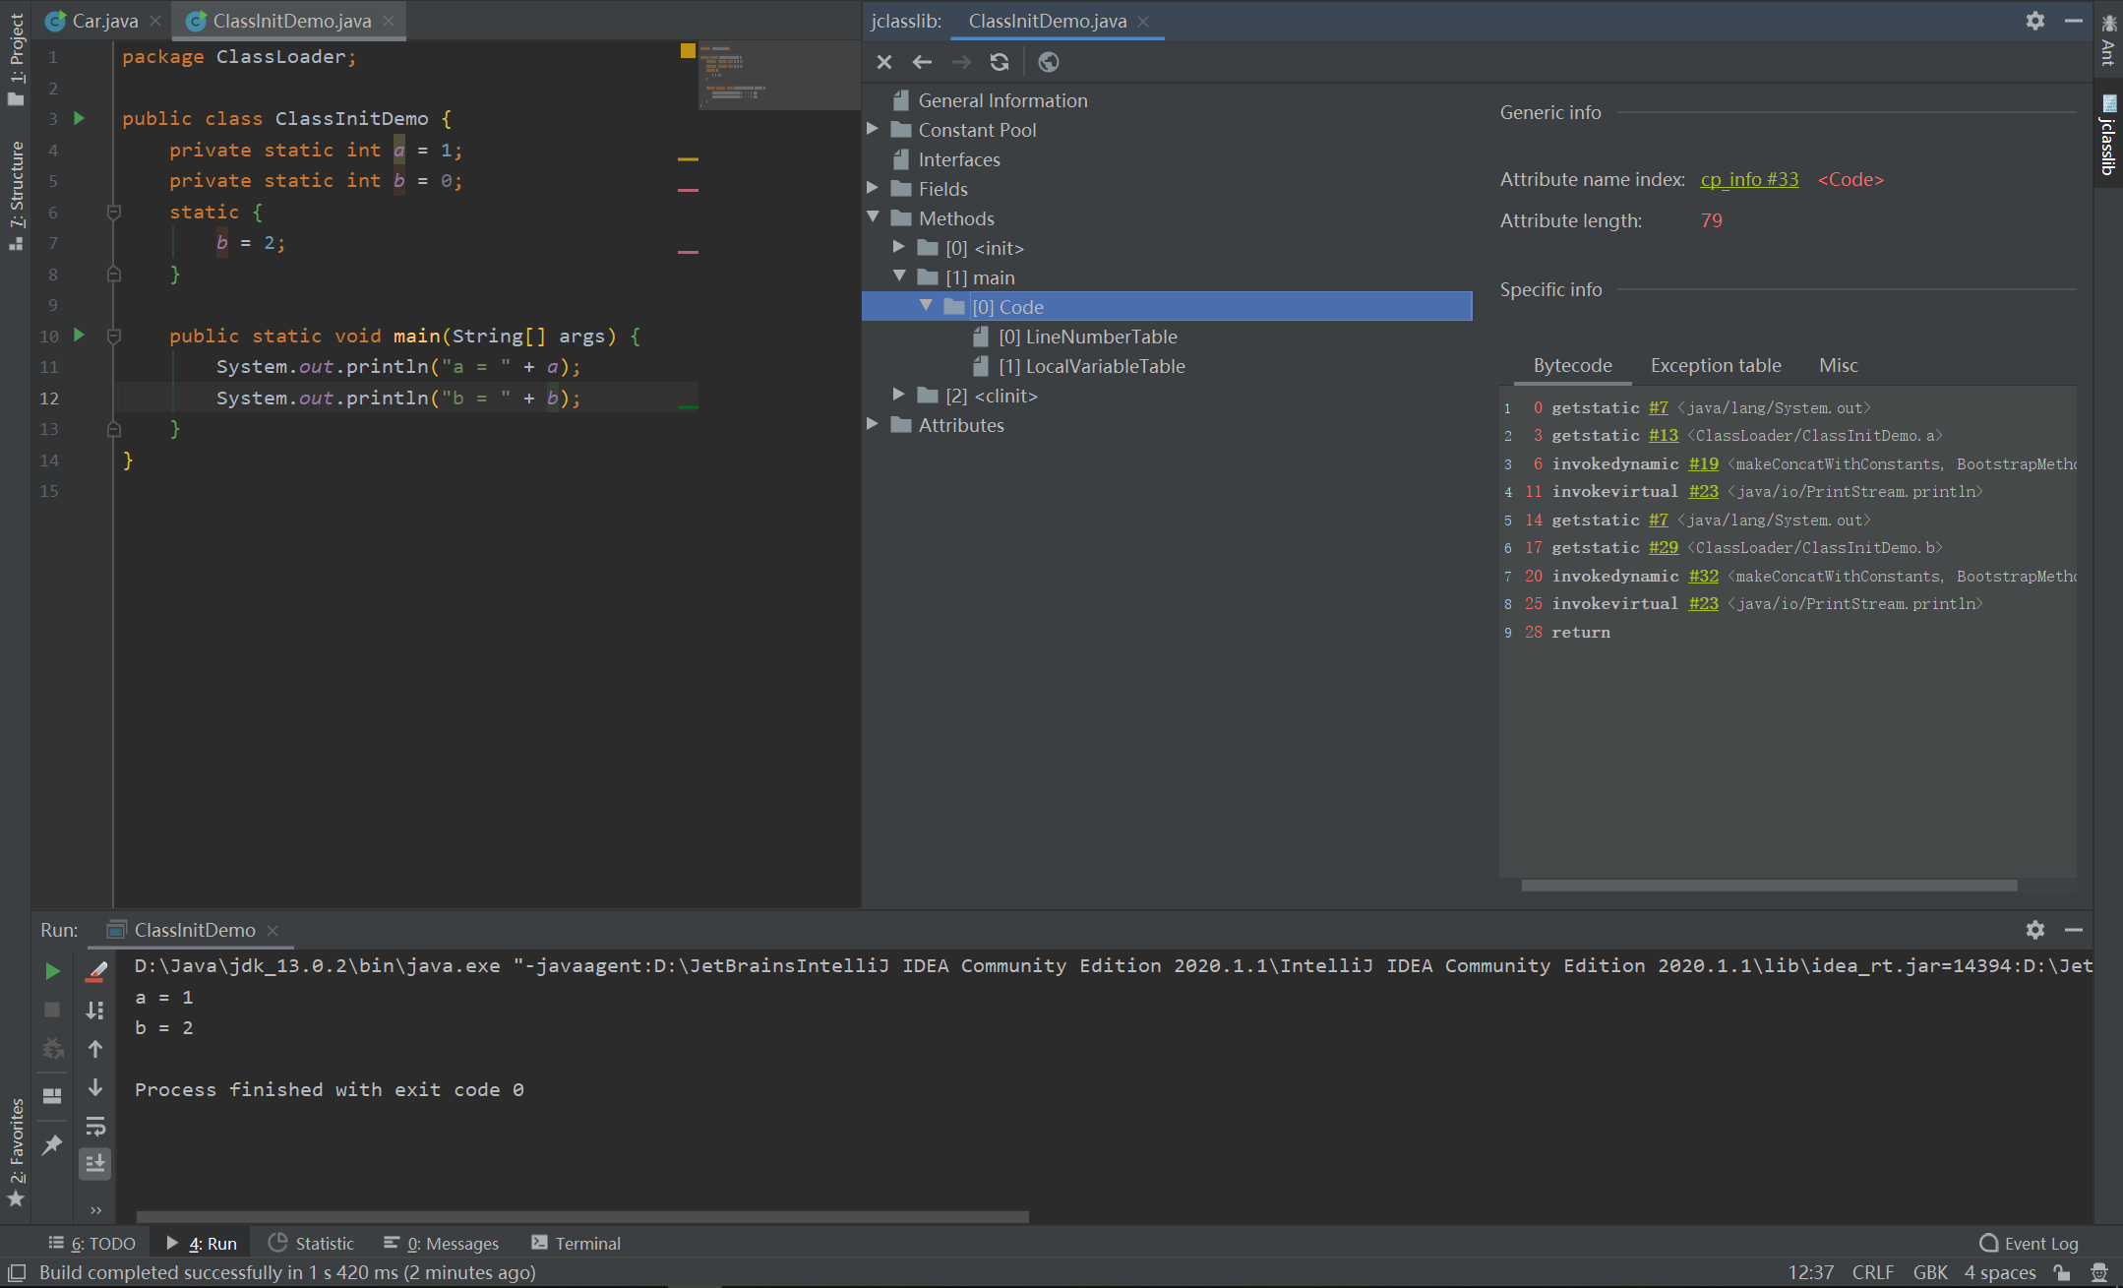This screenshot has width=2123, height=1288.
Task: Click the run gutter icon beside main method
Action: click(x=80, y=336)
